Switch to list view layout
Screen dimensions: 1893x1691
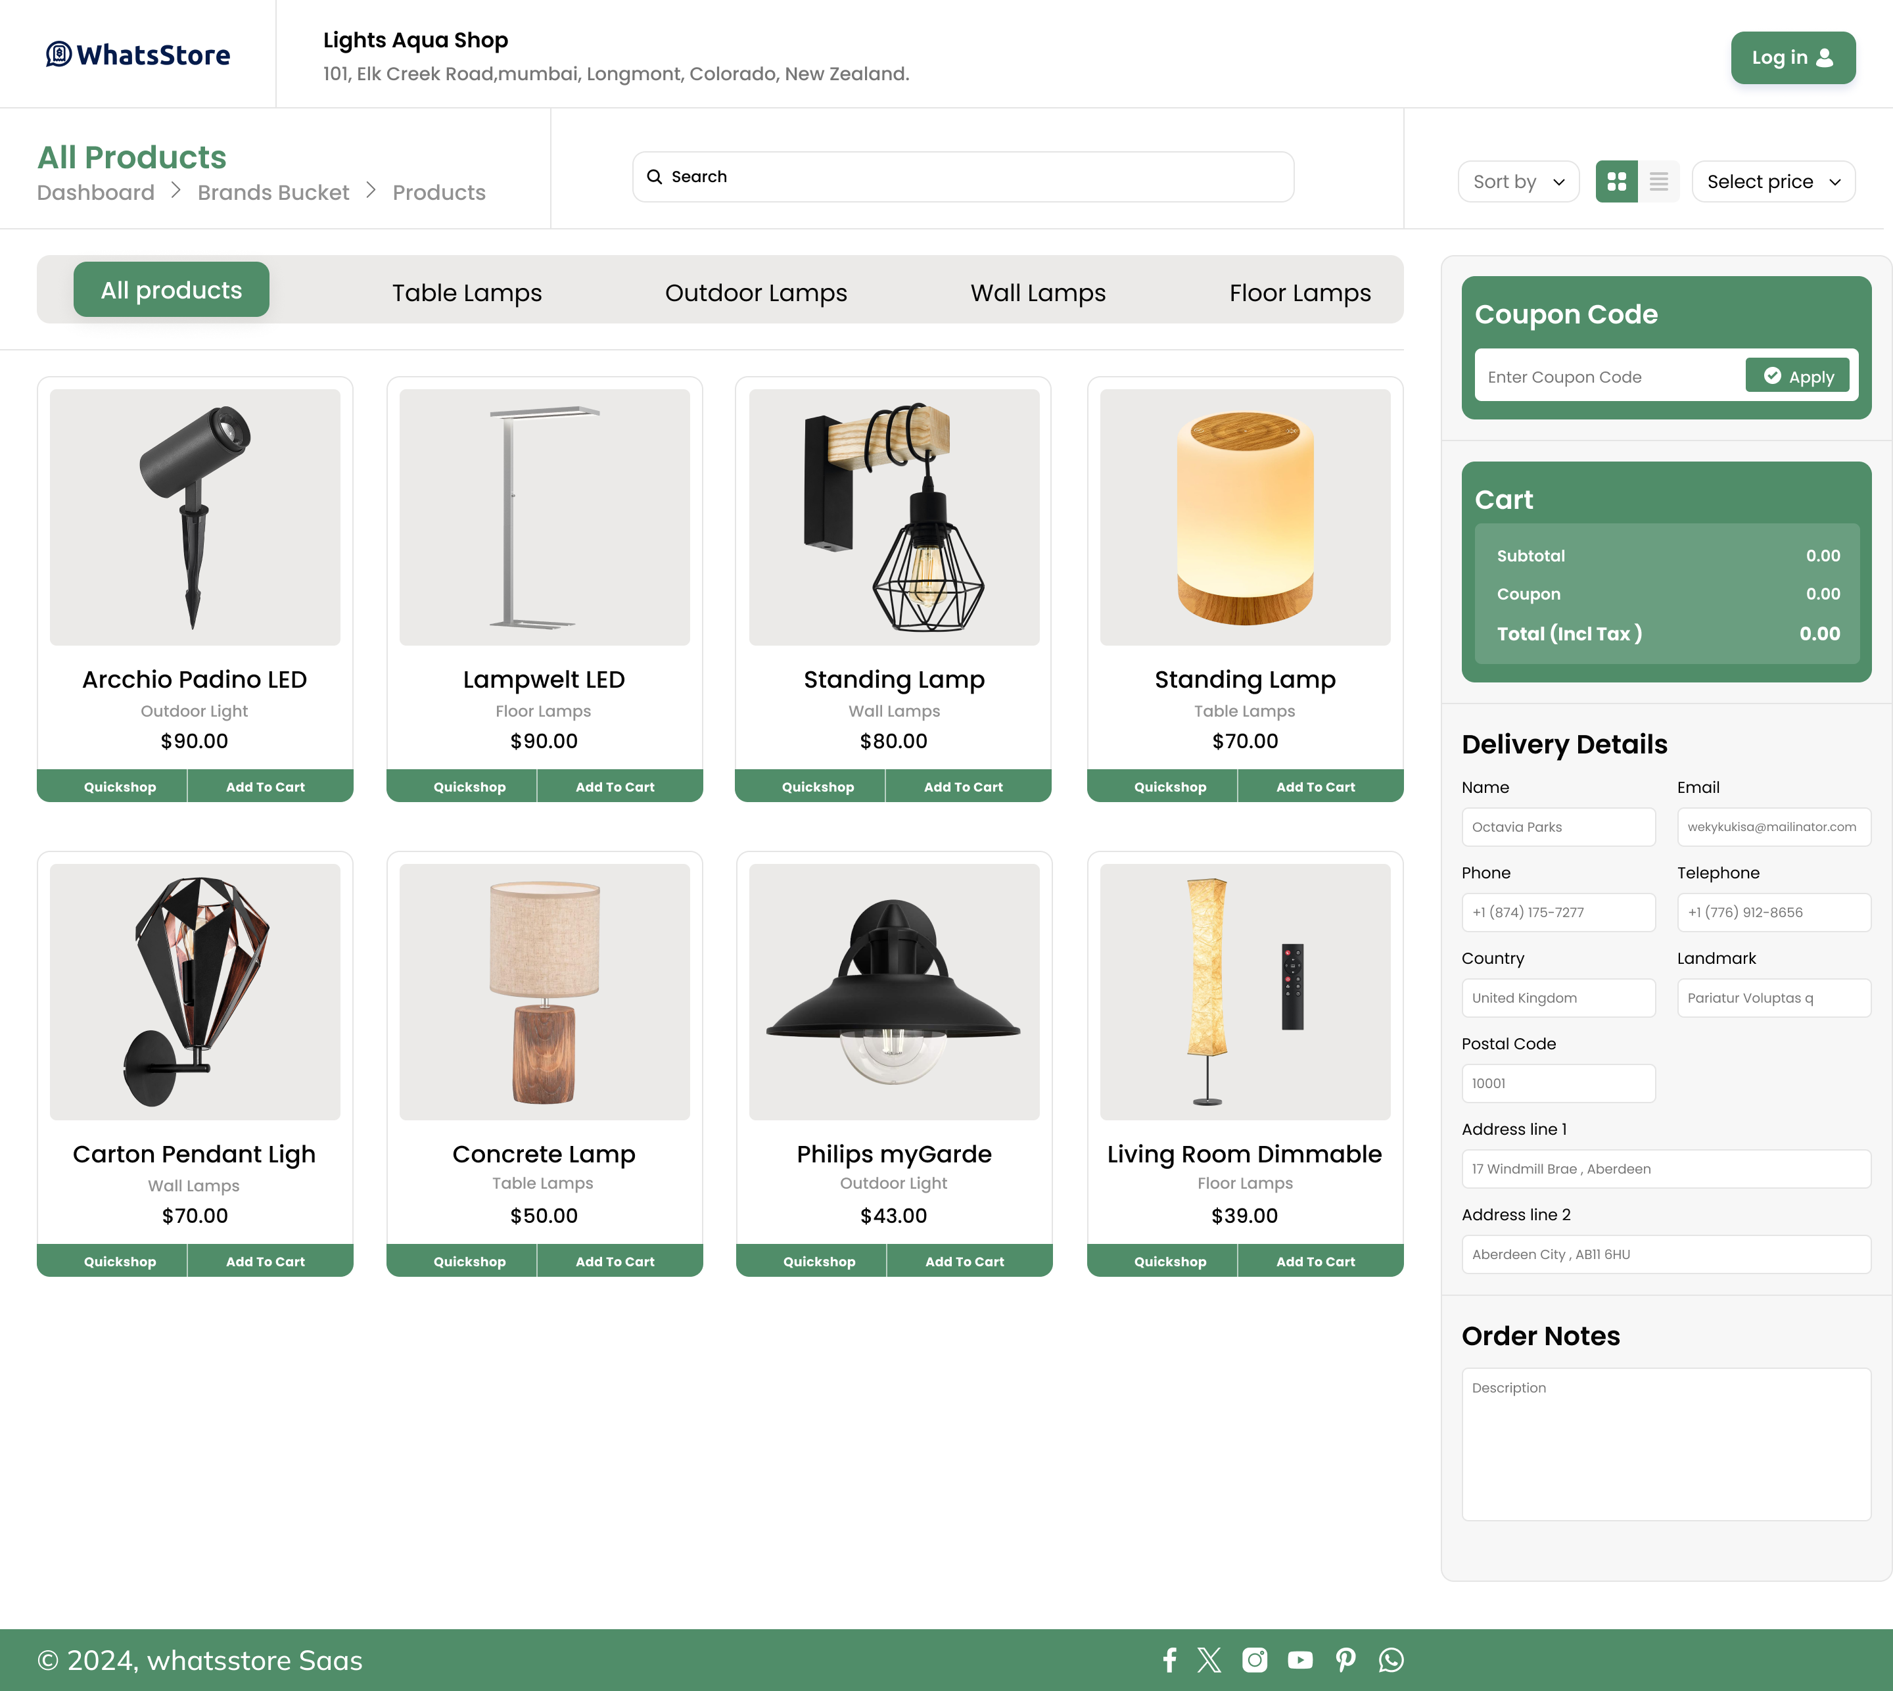click(x=1658, y=181)
